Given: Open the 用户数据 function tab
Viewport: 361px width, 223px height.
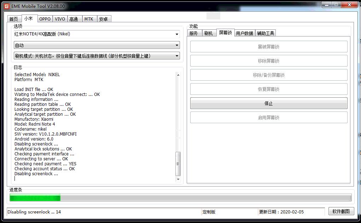Looking at the screenshot, I should pos(245,33).
